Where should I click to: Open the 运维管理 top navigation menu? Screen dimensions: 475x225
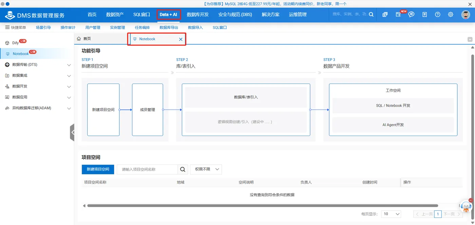(298, 15)
